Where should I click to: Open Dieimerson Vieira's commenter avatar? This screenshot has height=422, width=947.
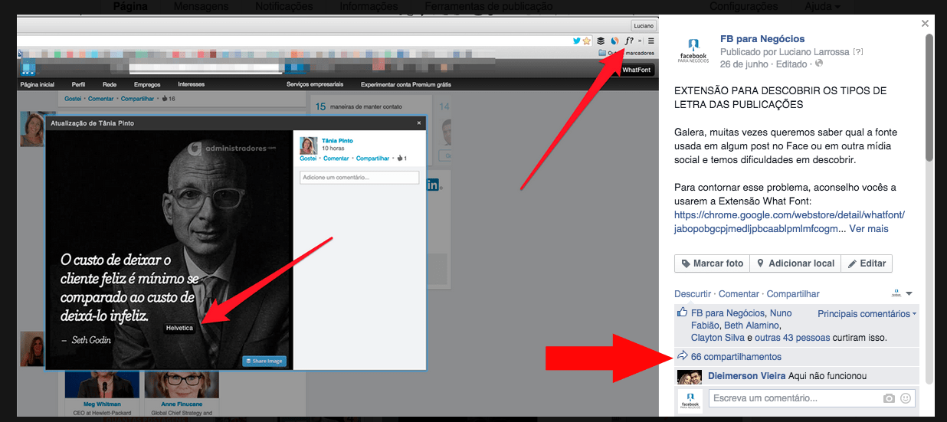coord(690,377)
